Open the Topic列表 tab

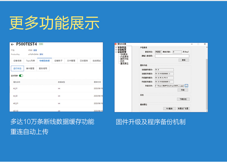(x=31, y=61)
